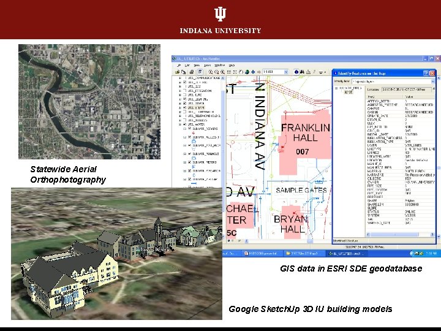441x331 pixels.
Task: Go back to previous extent arrow
Action: click(x=253, y=72)
